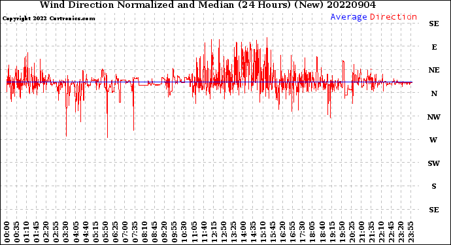The image size is (451, 245).
Task: Select the 09:20 time axis label
Action: [x=165, y=232]
